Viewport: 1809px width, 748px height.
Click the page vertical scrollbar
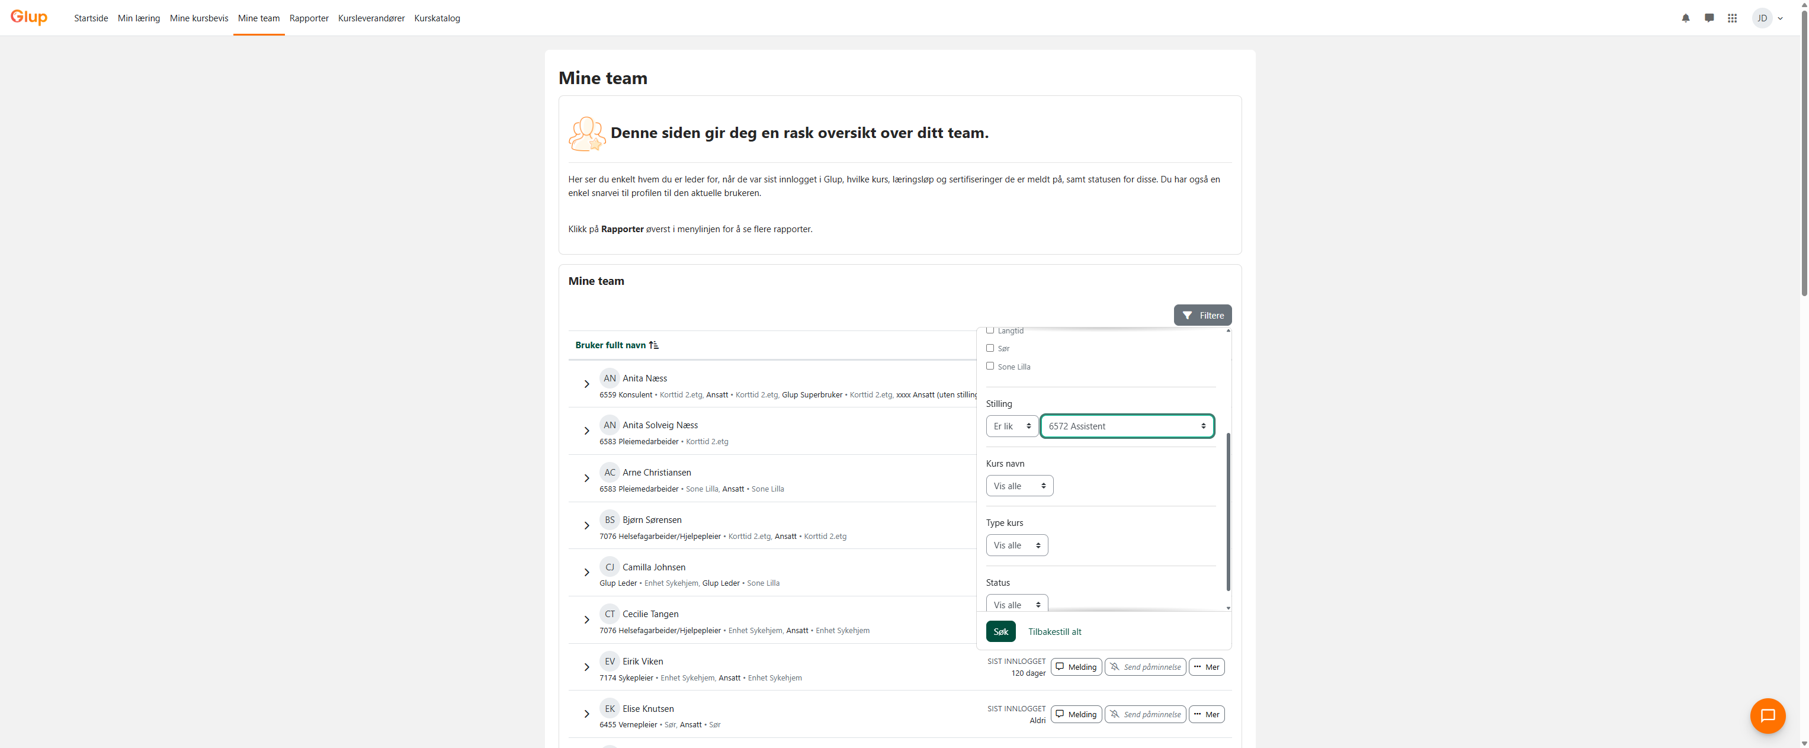pos(1804,152)
